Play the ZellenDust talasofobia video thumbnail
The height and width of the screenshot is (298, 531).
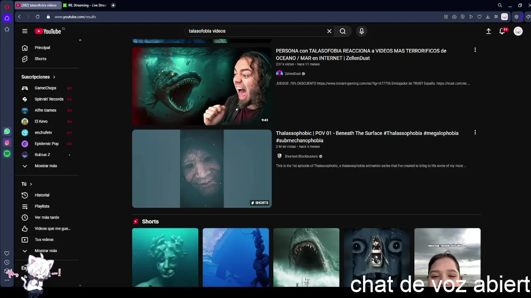click(x=202, y=86)
